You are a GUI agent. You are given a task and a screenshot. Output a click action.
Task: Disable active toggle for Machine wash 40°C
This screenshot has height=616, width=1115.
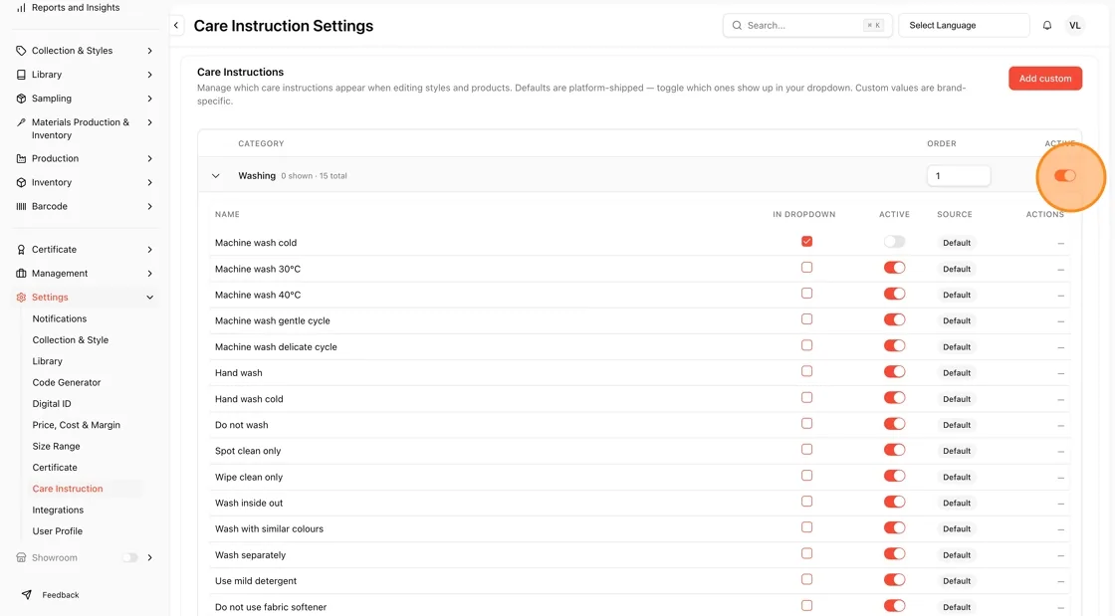pyautogui.click(x=895, y=294)
